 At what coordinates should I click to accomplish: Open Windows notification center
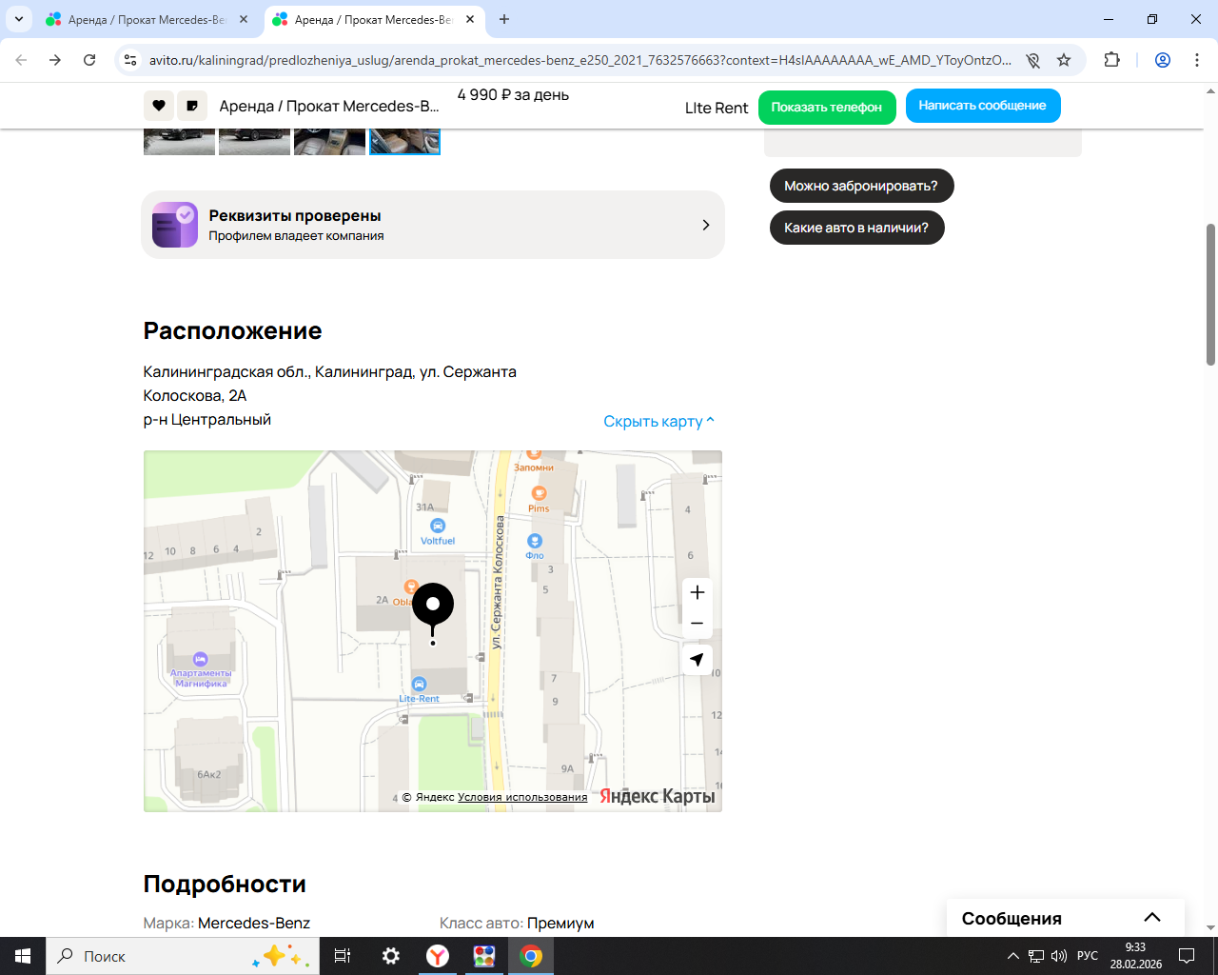[1187, 956]
